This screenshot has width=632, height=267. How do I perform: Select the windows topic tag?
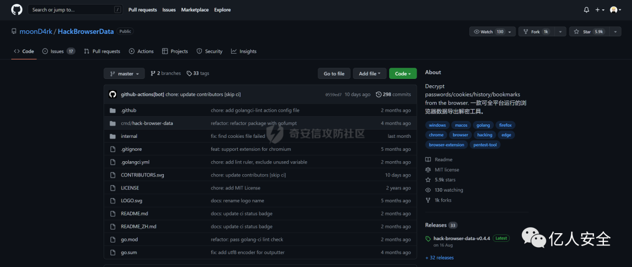click(437, 125)
